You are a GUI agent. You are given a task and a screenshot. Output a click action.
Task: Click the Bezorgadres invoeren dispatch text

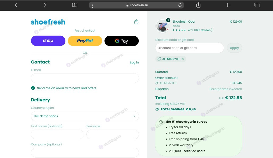click(x=226, y=89)
